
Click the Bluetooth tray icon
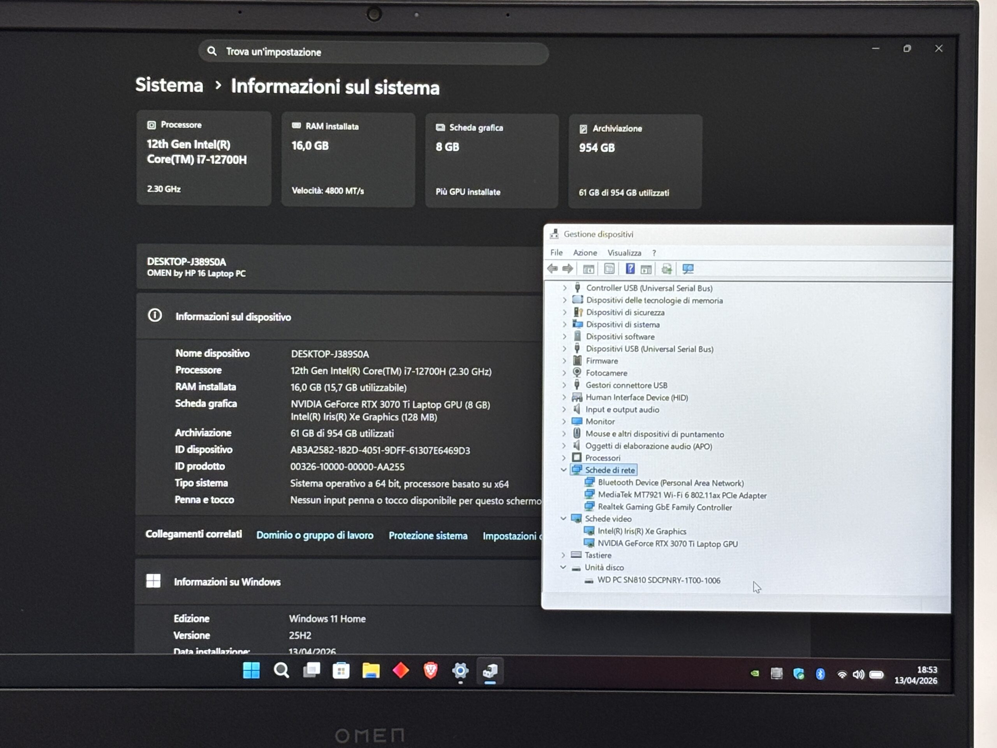click(x=820, y=674)
